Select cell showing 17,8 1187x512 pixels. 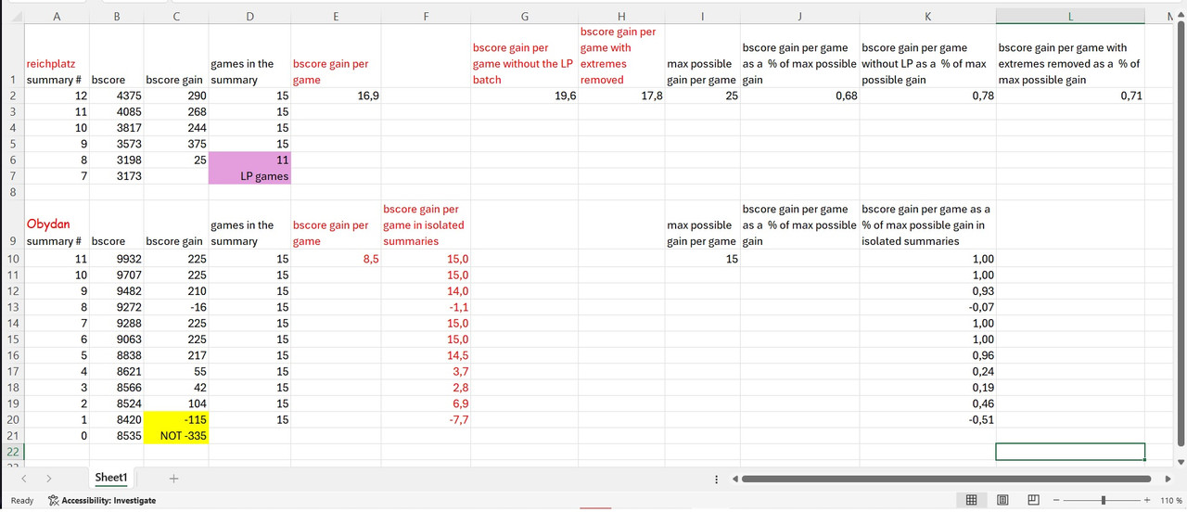[x=621, y=96]
